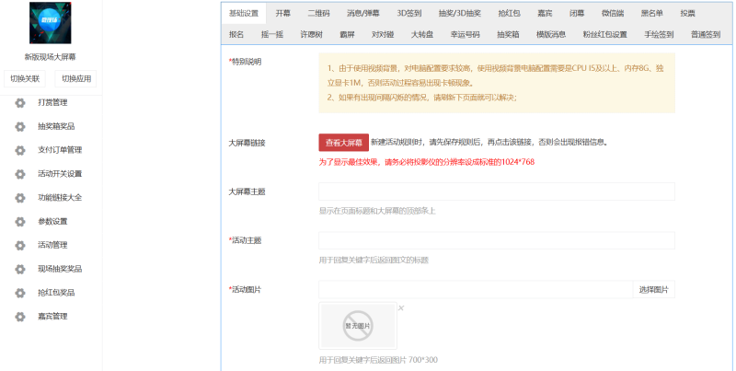
Task: Click the hint text 用于回复关键字后返回图片 700*300
Action: pyautogui.click(x=378, y=360)
